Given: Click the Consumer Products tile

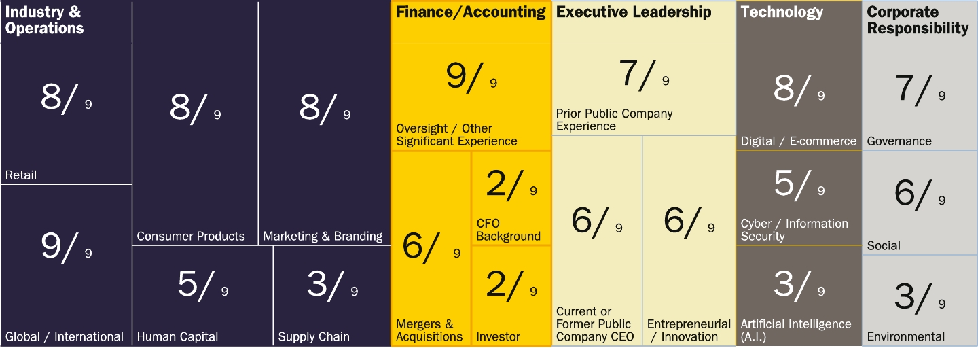Looking at the screenshot, I should (195, 122).
